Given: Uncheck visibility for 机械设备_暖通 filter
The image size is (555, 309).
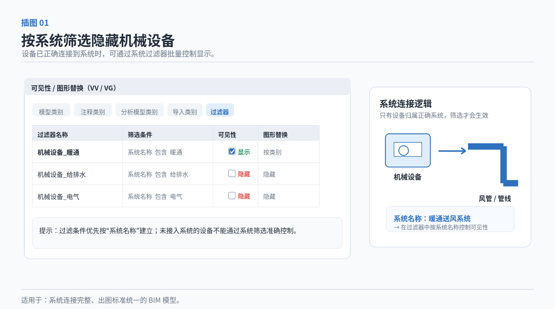Looking at the screenshot, I should [232, 151].
